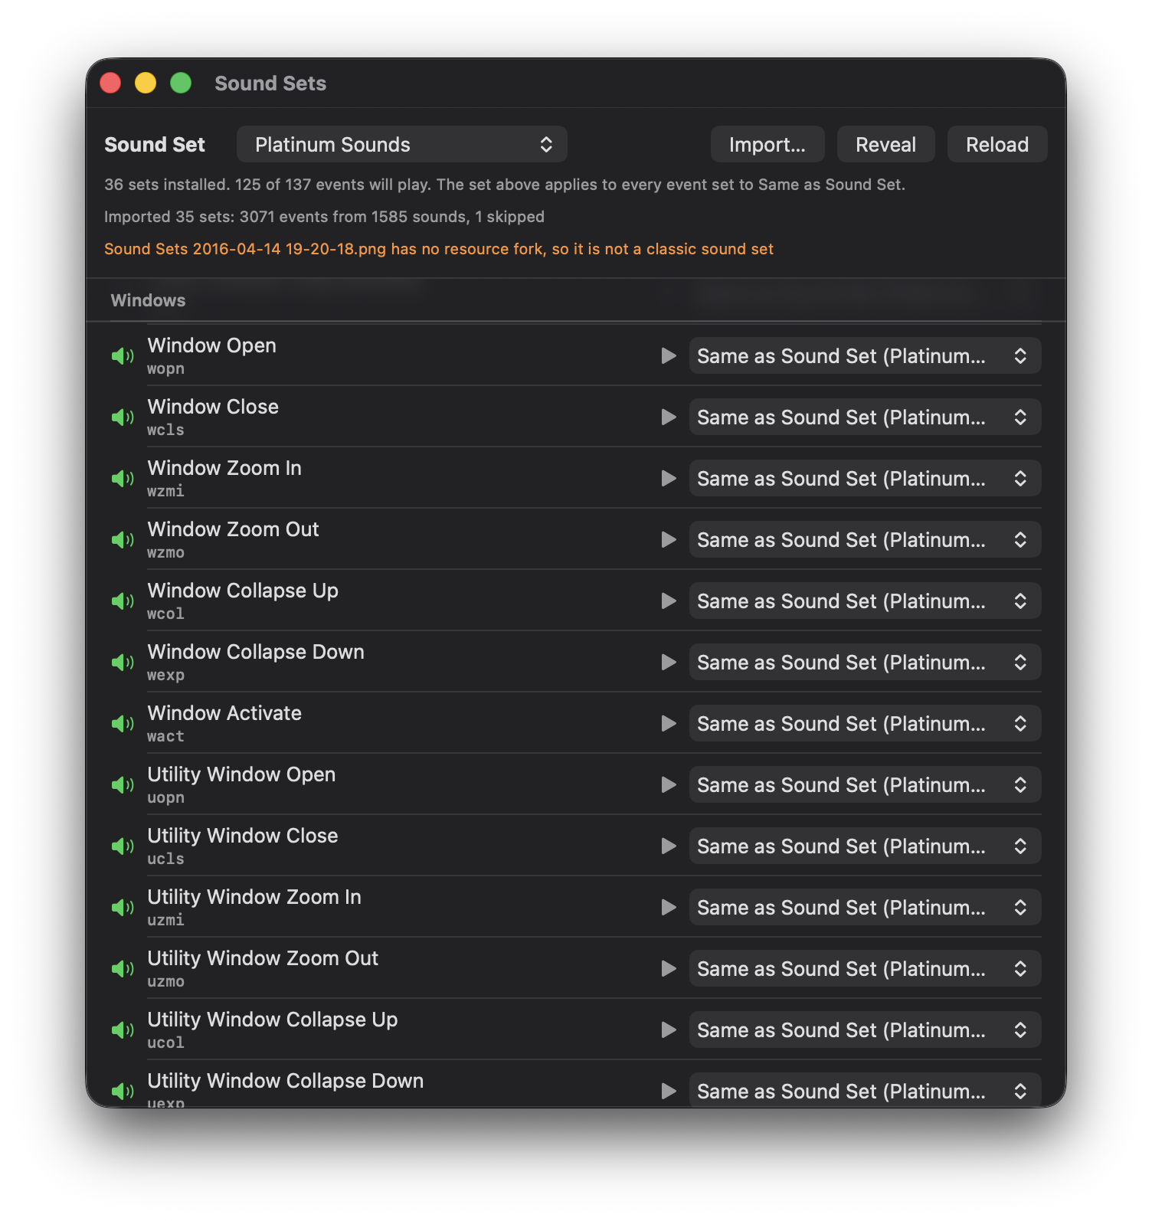
Task: Select the Utility Window Close event label
Action: 243,836
